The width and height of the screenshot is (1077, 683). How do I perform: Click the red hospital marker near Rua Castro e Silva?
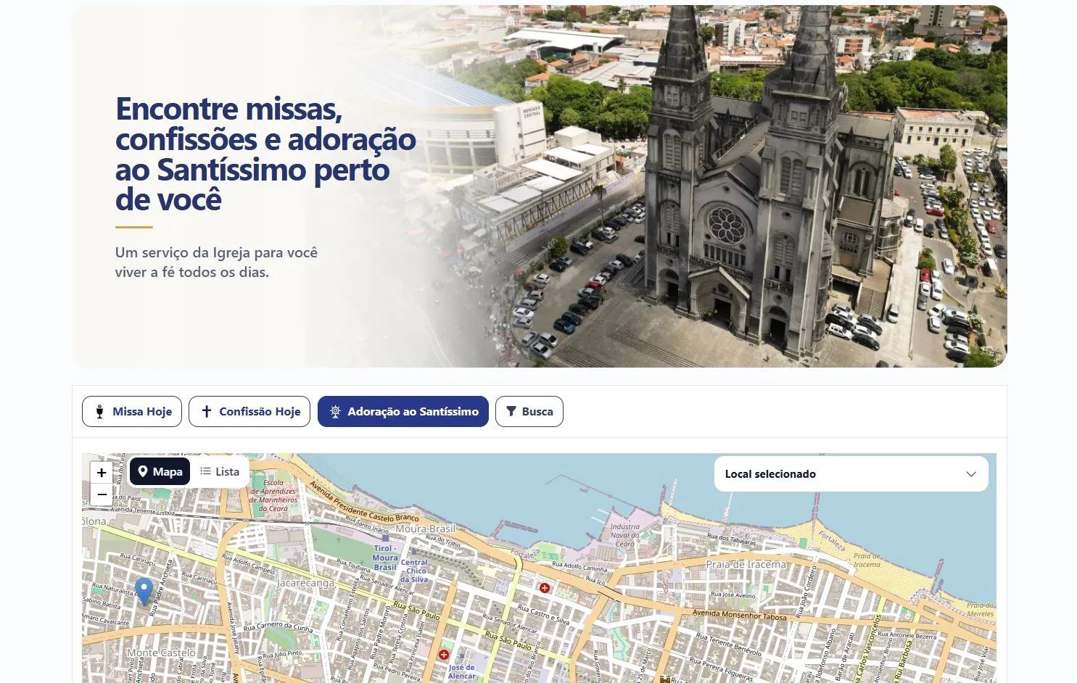545,588
